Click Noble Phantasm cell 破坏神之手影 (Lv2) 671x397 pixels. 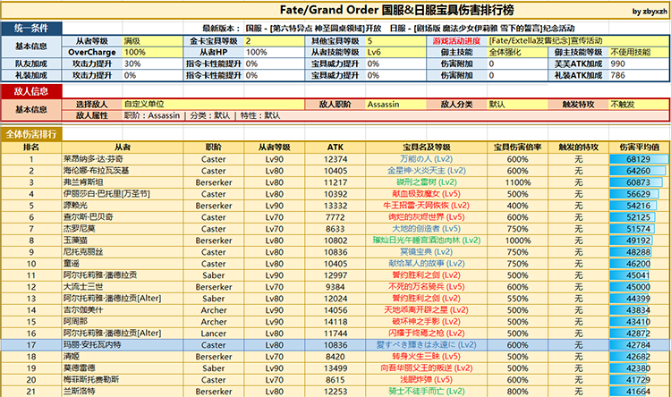click(x=426, y=321)
